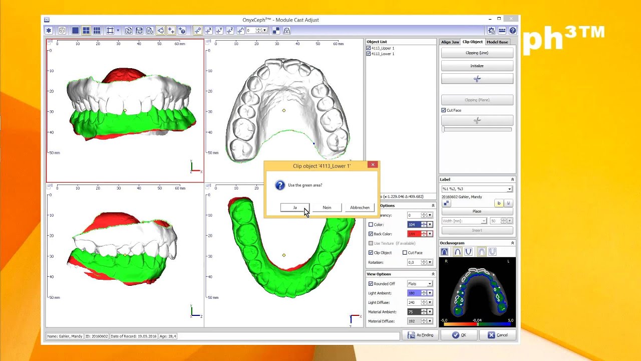Uncheck the 4113_Lower 1 object checkbox
Image resolution: width=641 pixels, height=361 pixels.
pos(369,54)
